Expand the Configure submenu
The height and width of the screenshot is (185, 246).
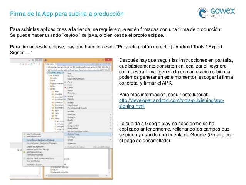[x=88, y=137]
